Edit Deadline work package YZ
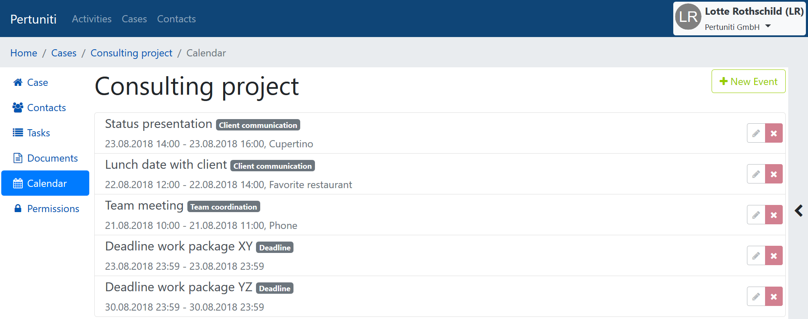808x319 pixels. (756, 297)
